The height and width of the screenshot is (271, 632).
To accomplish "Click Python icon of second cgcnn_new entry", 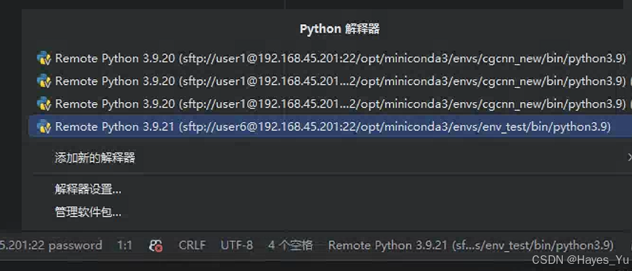I will 44,81.
